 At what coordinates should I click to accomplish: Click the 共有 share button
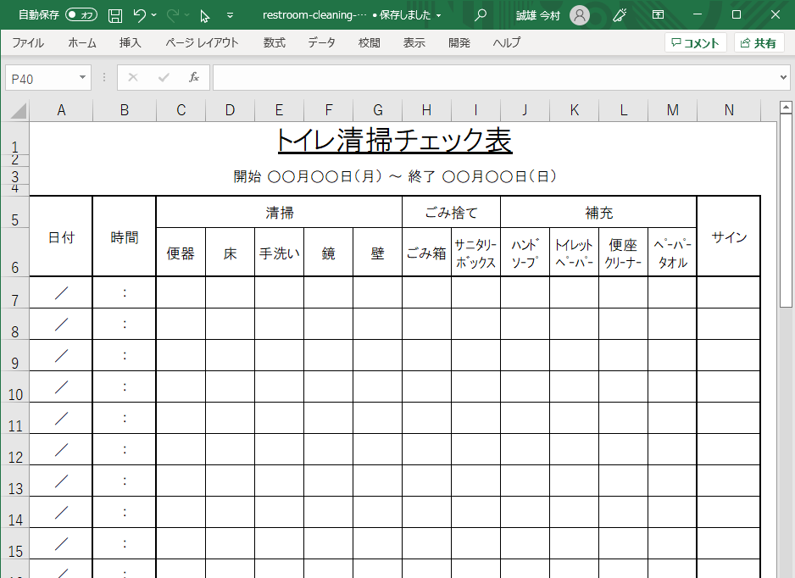(x=759, y=42)
